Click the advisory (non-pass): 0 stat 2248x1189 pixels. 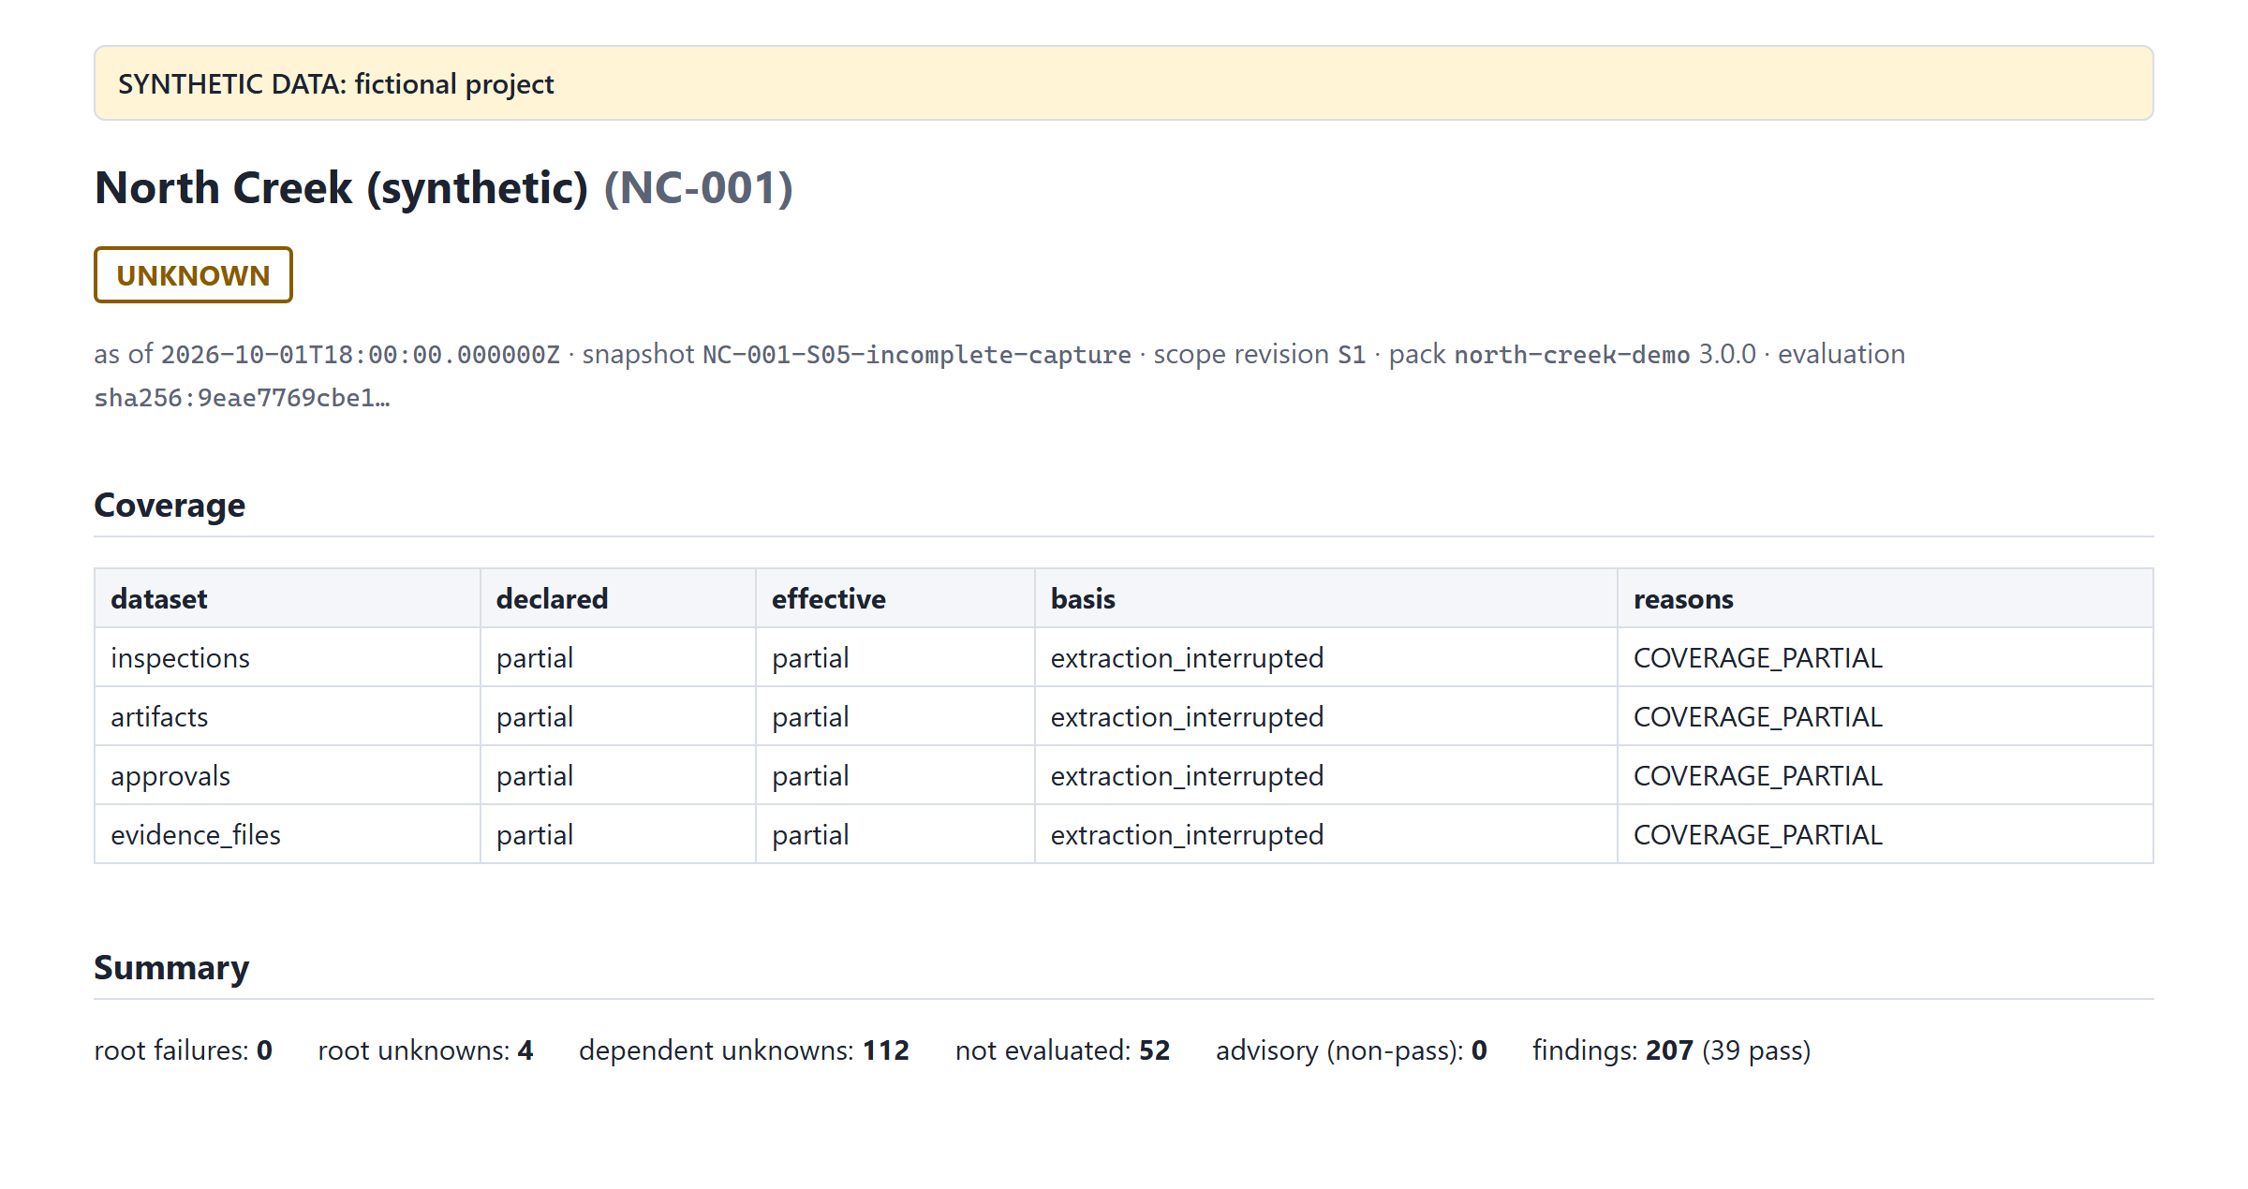pyautogui.click(x=1352, y=1050)
